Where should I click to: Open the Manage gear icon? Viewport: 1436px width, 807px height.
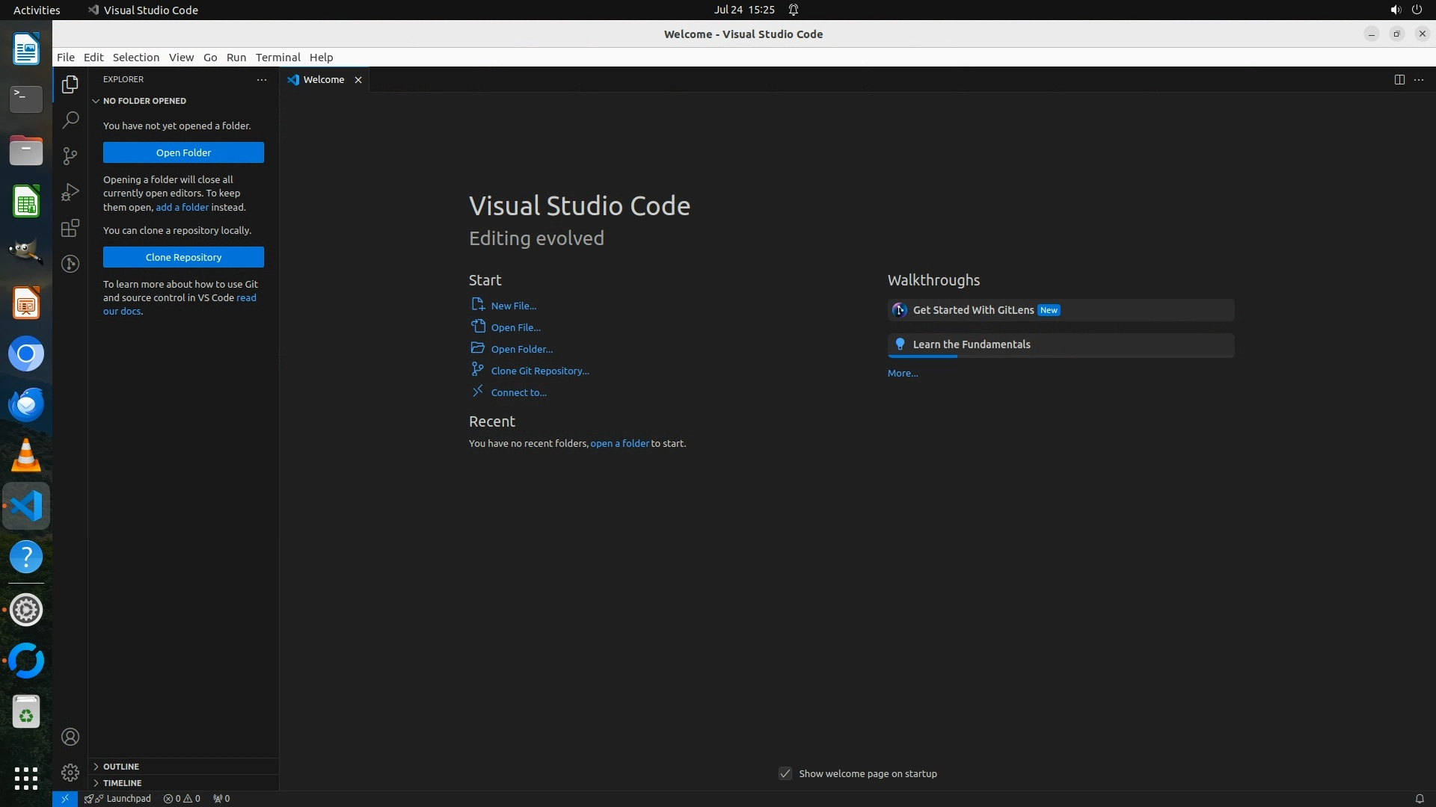[x=70, y=772]
